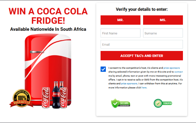Click the right Coca Cola can
This screenshot has width=196, height=123.
[63, 98]
